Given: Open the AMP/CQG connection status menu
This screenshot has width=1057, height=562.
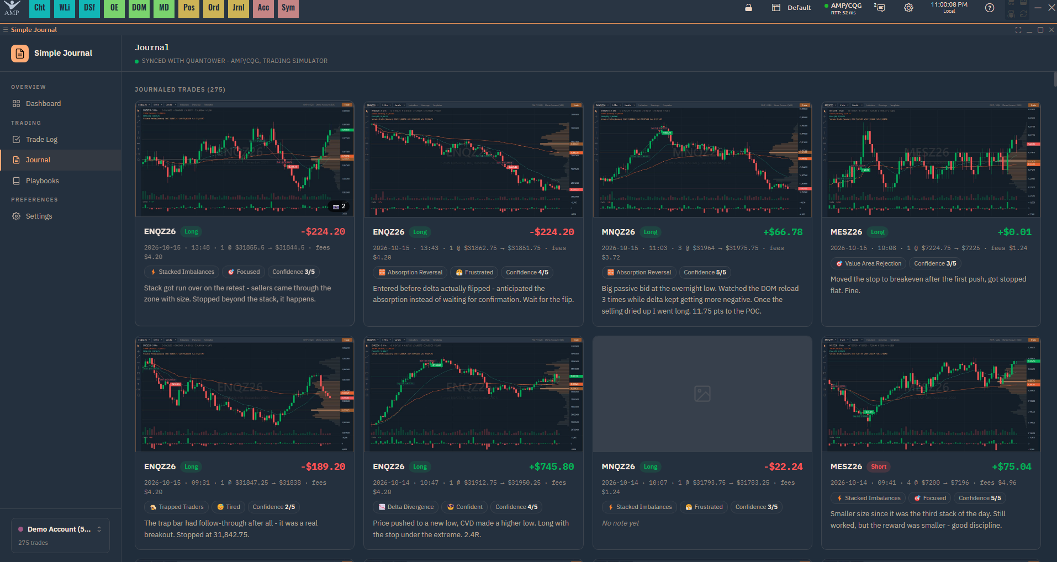Looking at the screenshot, I should pyautogui.click(x=843, y=8).
